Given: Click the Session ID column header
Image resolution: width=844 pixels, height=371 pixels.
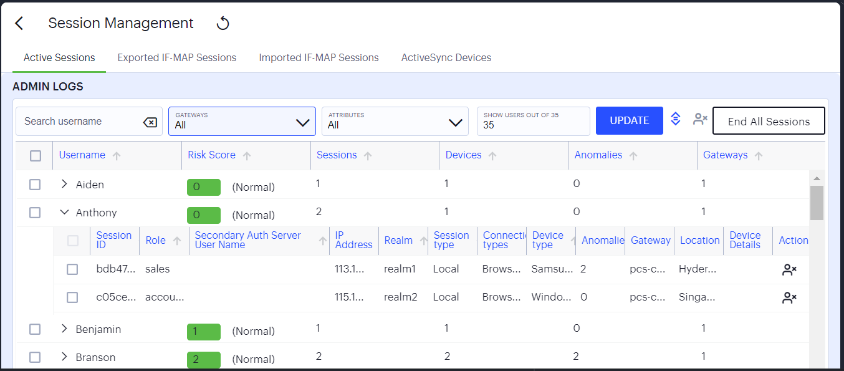Looking at the screenshot, I should tap(114, 240).
